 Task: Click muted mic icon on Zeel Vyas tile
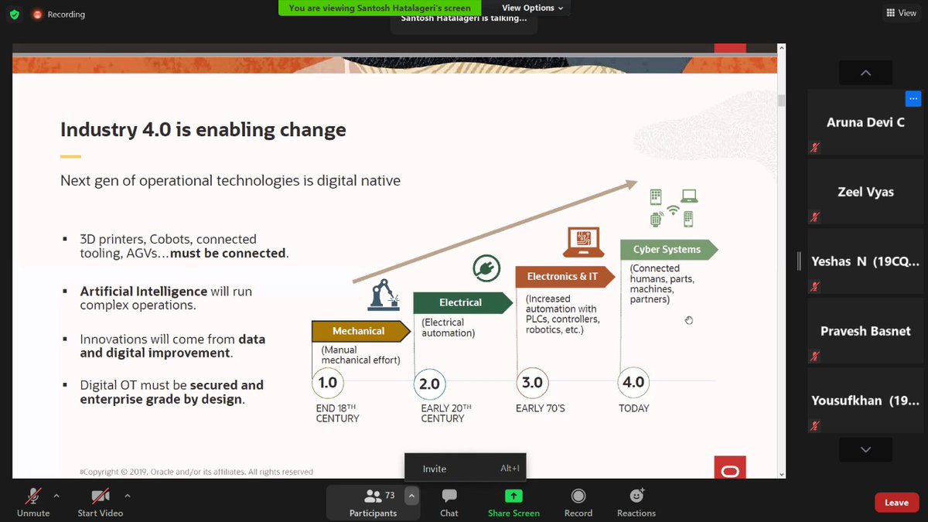[815, 217]
